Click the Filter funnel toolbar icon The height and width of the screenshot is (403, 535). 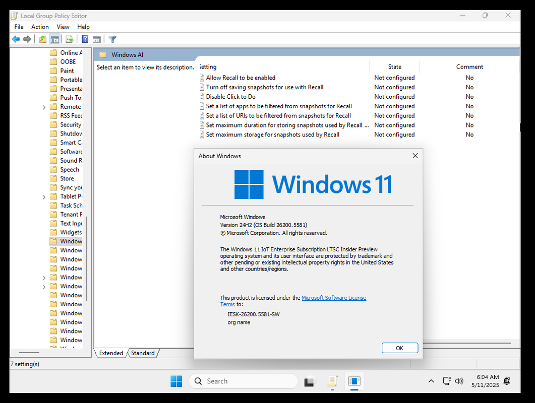click(x=112, y=39)
